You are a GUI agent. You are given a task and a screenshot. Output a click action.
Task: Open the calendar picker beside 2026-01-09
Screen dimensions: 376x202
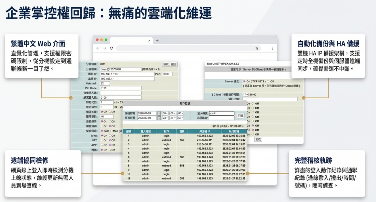tap(159, 113)
